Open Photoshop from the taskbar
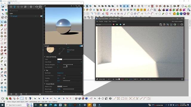The height and width of the screenshot is (107, 191). click(70, 105)
